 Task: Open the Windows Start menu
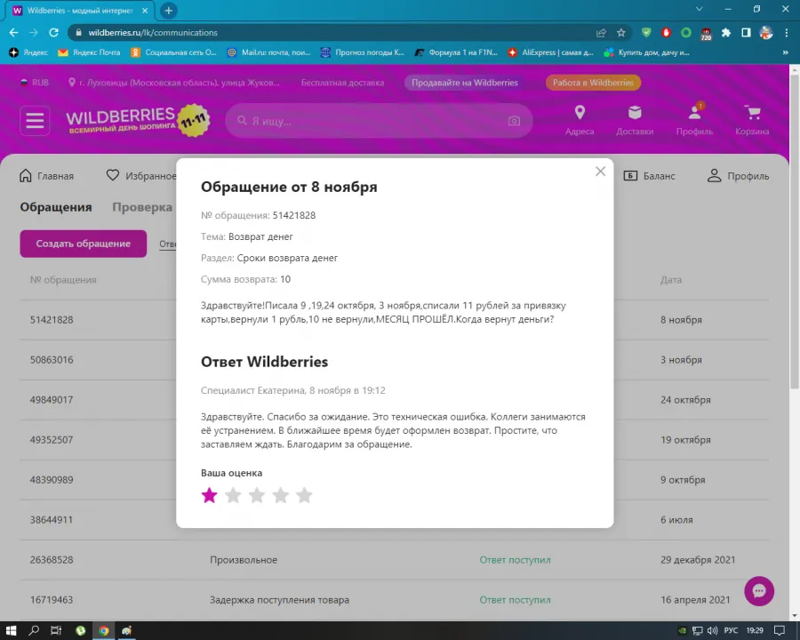coord(12,630)
